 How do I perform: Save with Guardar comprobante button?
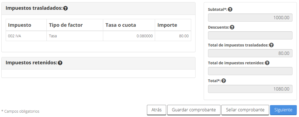[x=194, y=110]
